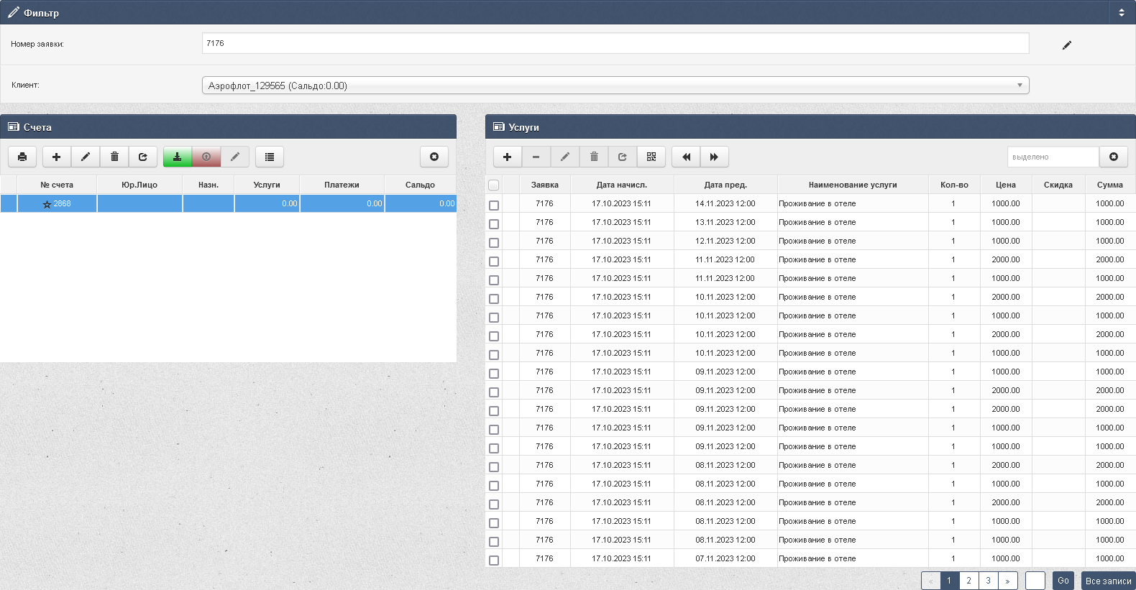Sort by Дата начисл. column header

(x=622, y=185)
